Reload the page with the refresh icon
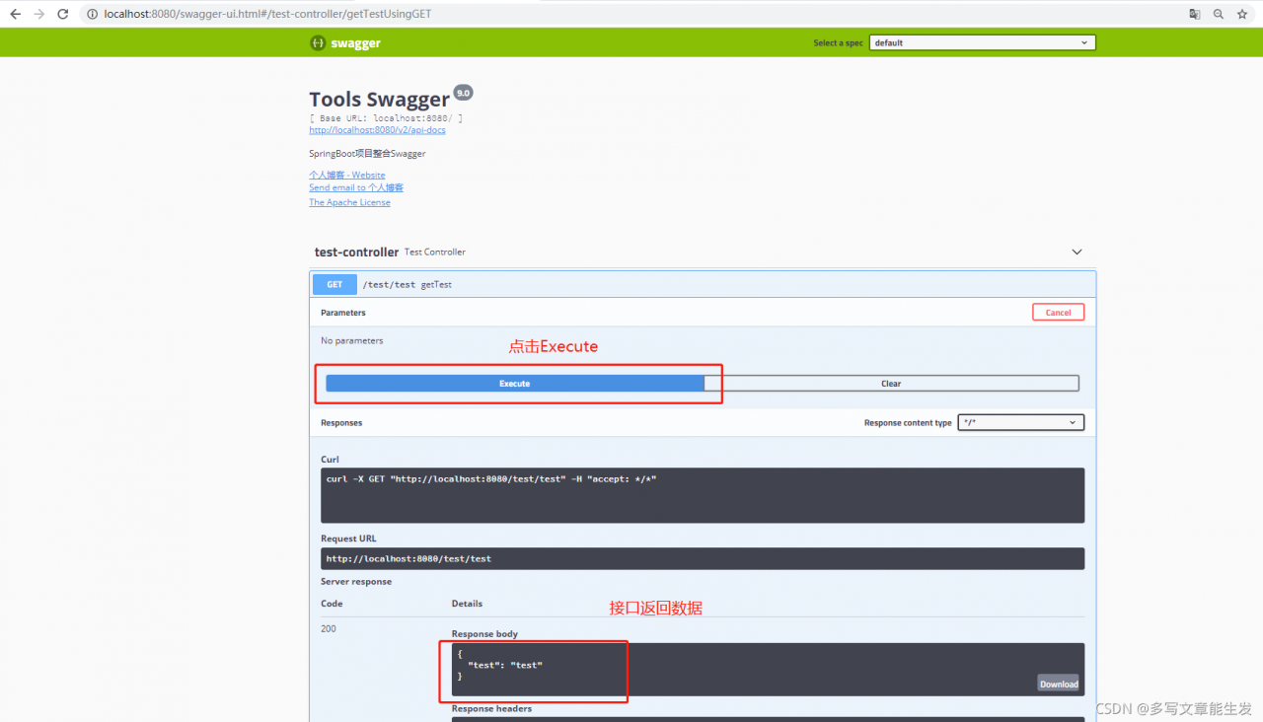Viewport: 1263px width, 722px height. pyautogui.click(x=63, y=14)
